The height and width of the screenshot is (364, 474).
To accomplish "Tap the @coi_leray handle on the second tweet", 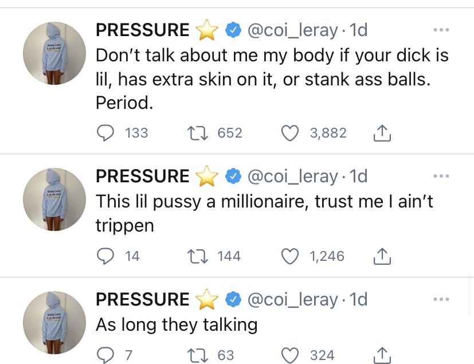I will click(292, 176).
